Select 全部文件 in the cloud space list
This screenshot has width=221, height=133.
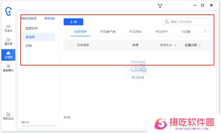(x=32, y=28)
